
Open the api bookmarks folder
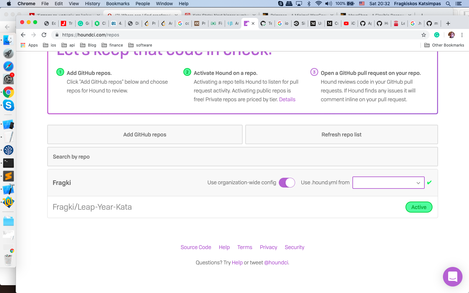click(x=68, y=45)
